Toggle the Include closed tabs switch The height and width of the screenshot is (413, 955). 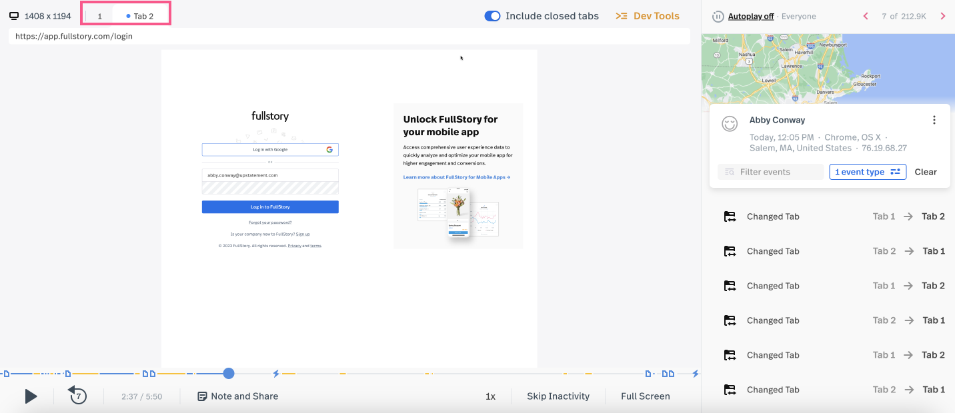coord(492,16)
